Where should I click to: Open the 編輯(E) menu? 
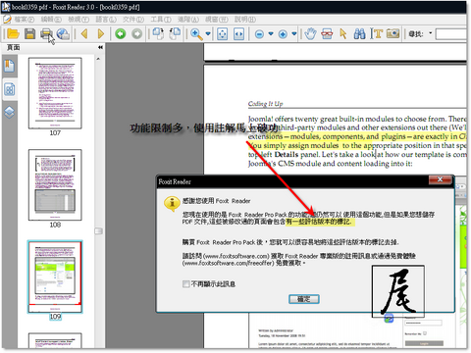pyautogui.click(x=51, y=20)
